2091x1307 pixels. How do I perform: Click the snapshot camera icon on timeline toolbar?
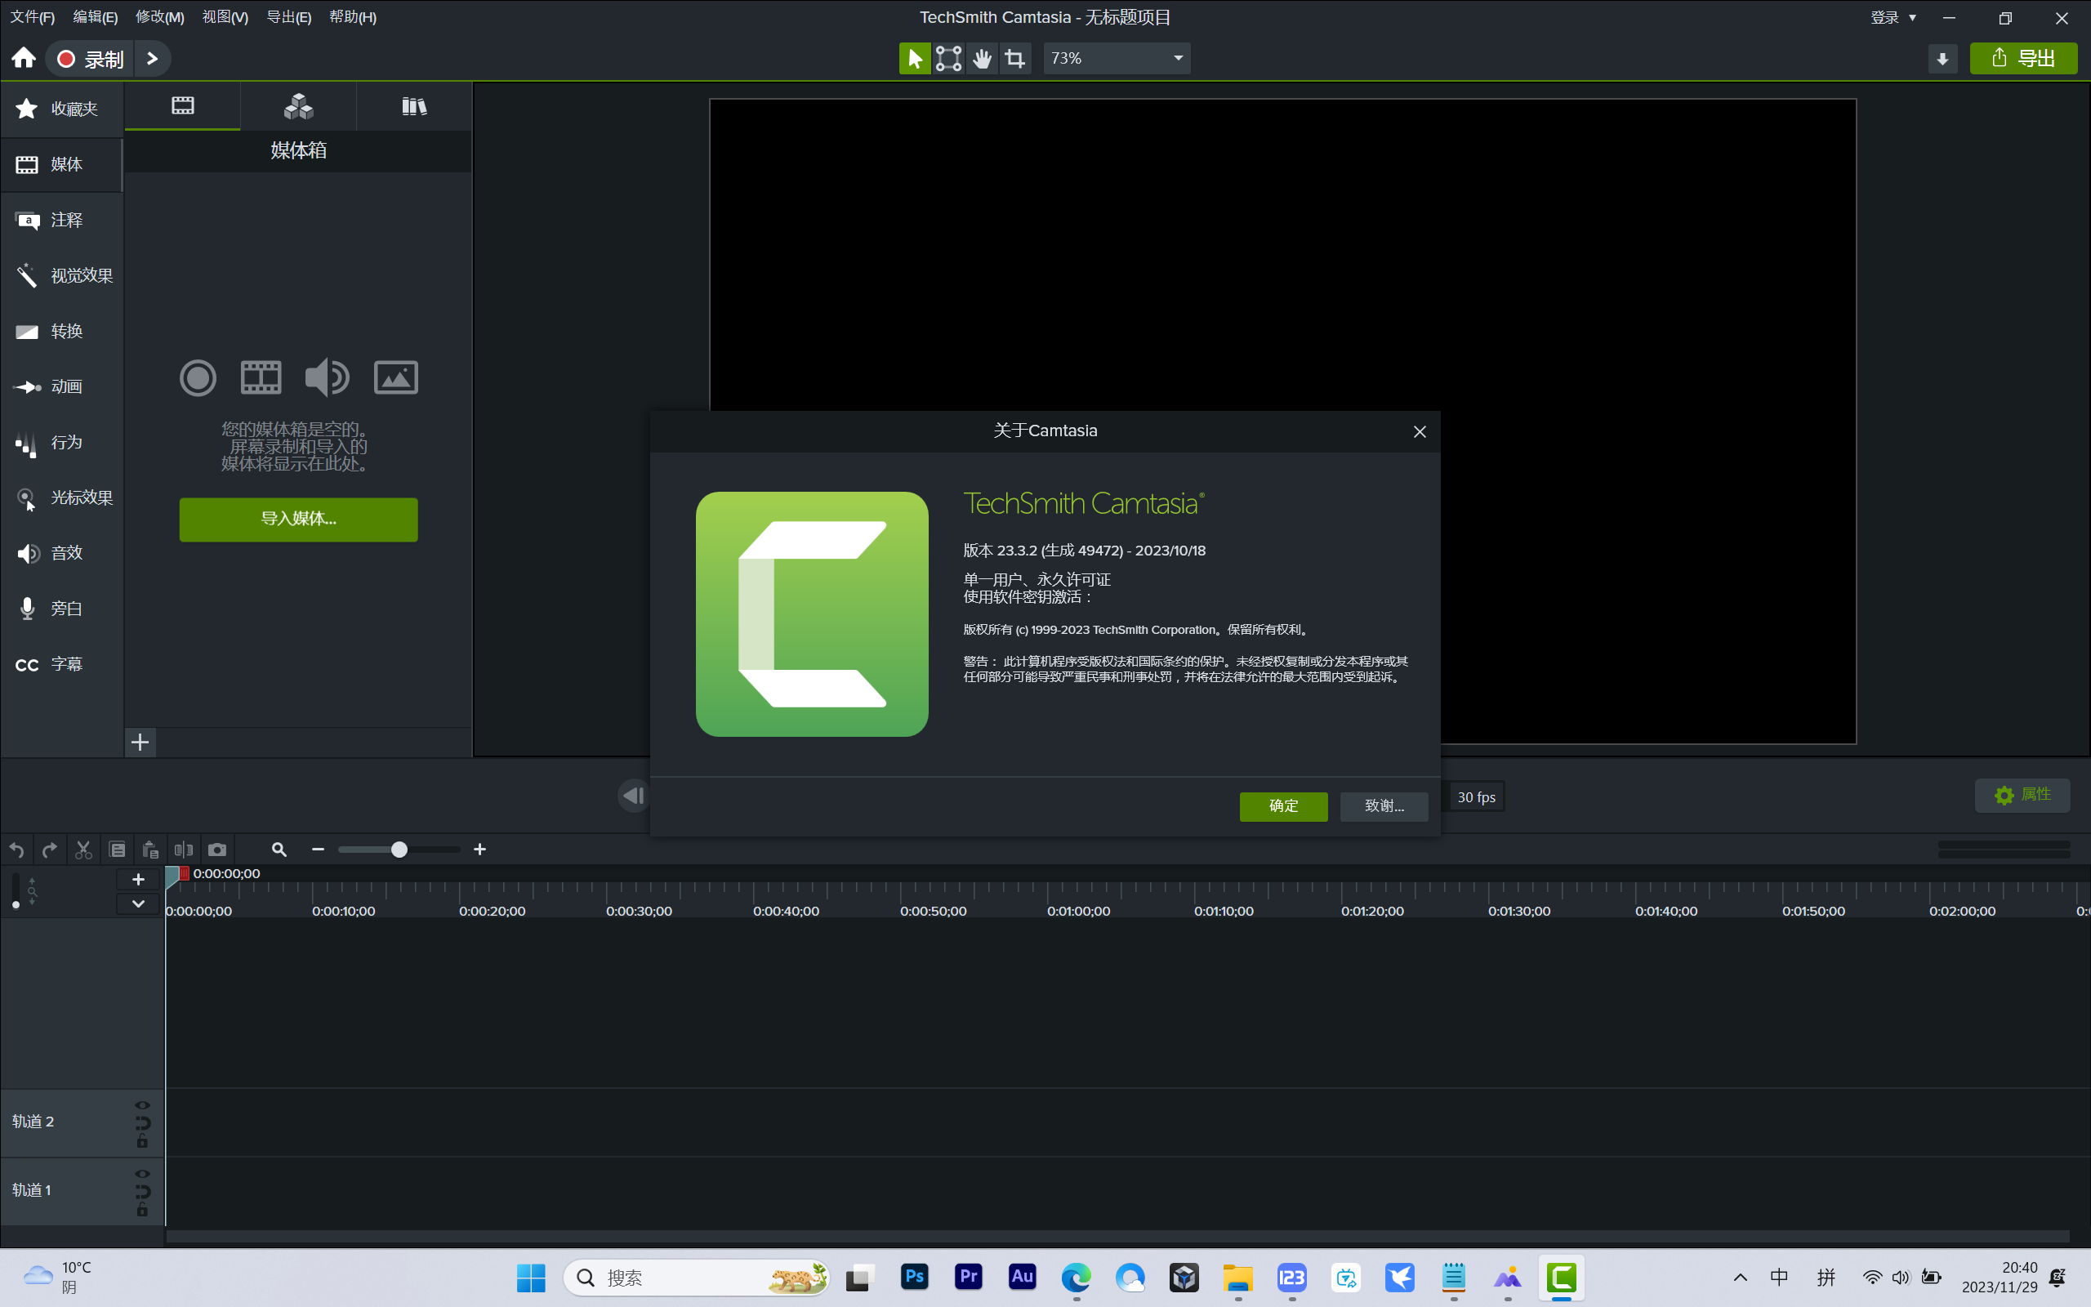(217, 850)
